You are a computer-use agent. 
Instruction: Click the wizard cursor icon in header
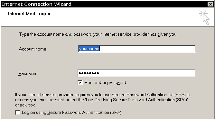point(204,17)
